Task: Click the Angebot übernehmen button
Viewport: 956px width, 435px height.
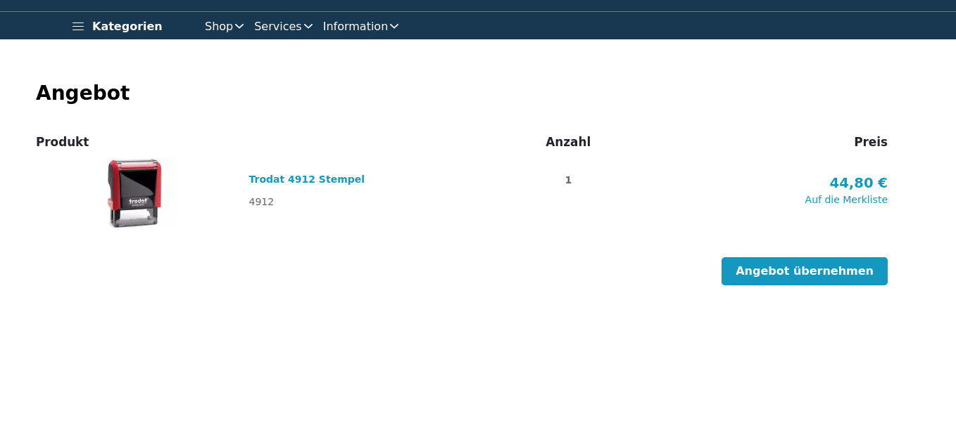Action: [805, 271]
